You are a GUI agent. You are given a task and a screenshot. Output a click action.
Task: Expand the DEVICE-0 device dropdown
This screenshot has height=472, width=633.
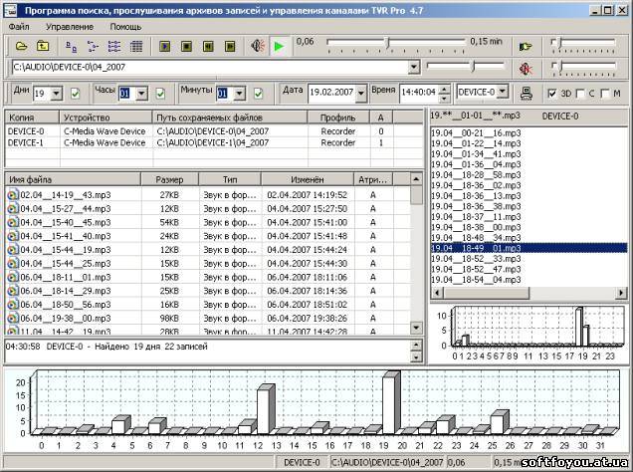click(x=502, y=93)
